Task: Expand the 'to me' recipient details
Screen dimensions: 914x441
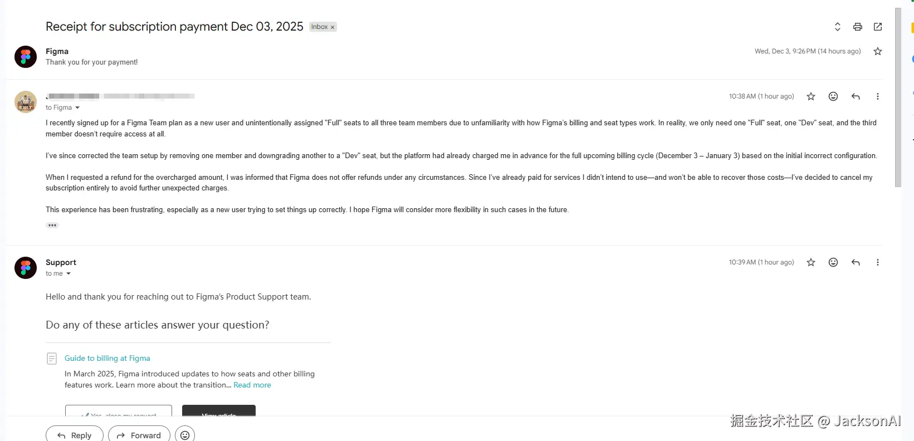Action: [69, 274]
